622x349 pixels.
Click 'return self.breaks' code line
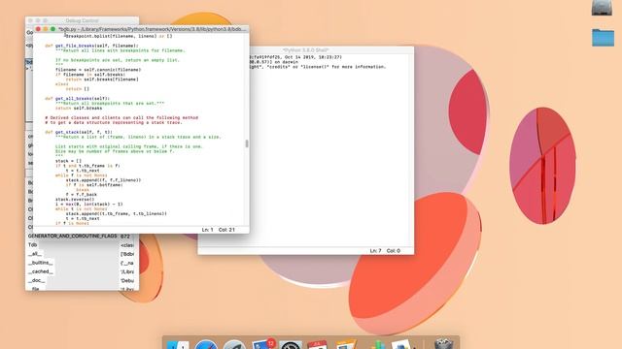point(79,108)
